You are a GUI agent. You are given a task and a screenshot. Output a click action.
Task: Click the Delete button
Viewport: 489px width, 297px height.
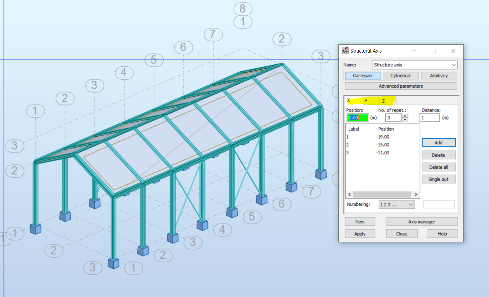point(438,155)
